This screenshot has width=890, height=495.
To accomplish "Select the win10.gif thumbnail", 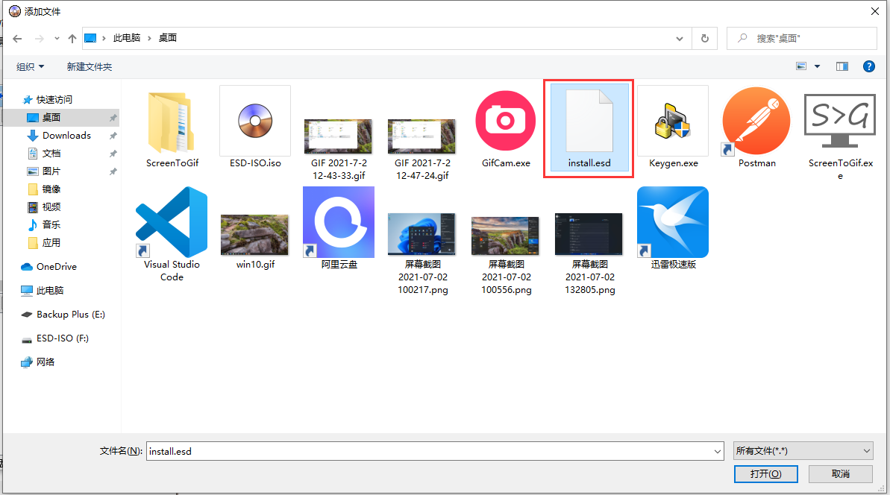I will pyautogui.click(x=255, y=242).
